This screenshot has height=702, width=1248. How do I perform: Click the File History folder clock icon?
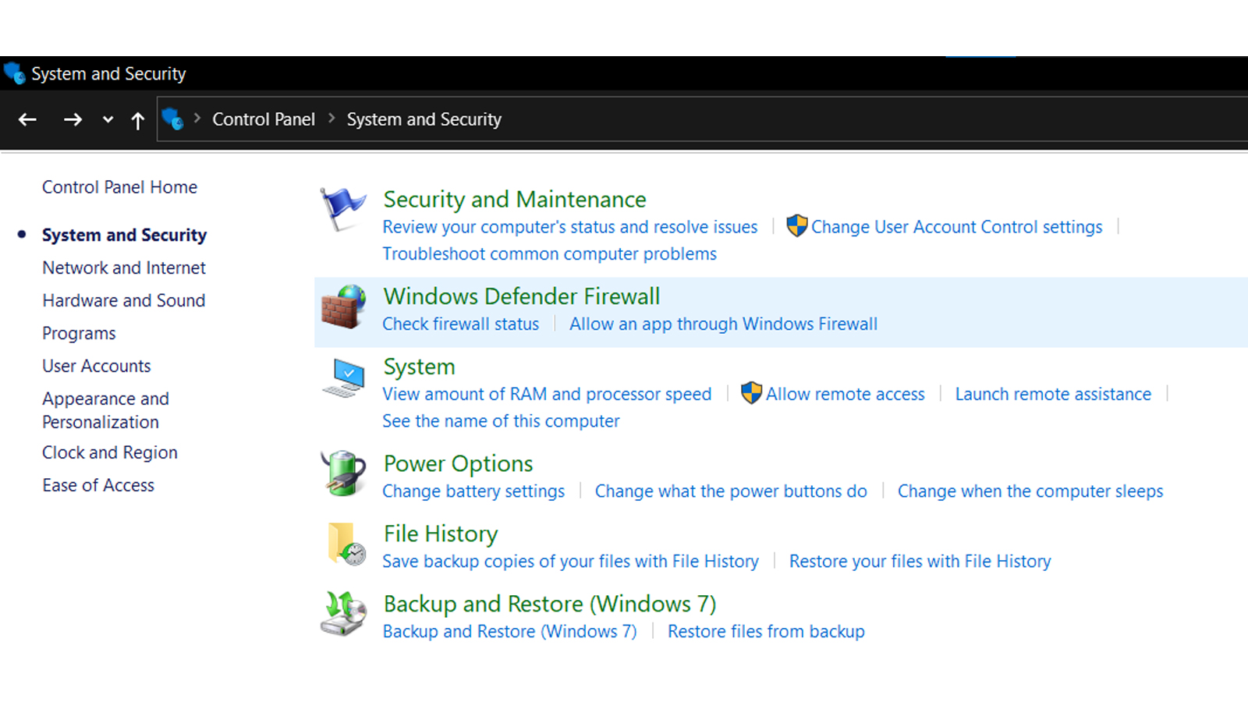point(346,544)
